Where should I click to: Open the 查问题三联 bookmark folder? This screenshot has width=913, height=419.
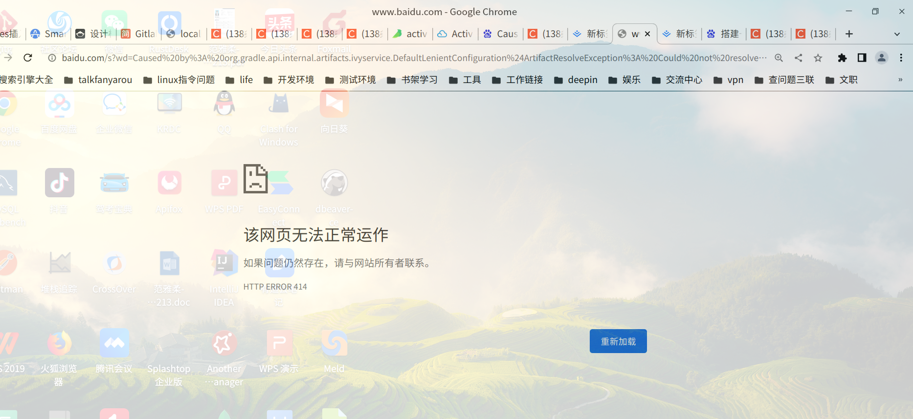[784, 80]
